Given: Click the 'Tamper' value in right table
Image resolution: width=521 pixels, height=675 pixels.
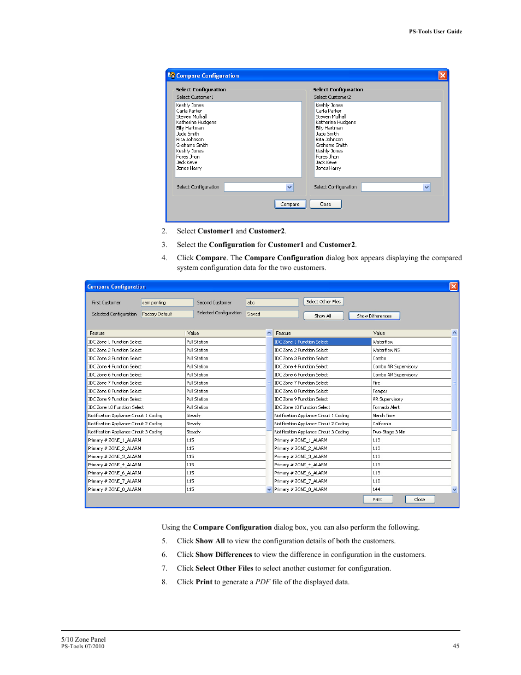Looking at the screenshot, I should (411, 391).
